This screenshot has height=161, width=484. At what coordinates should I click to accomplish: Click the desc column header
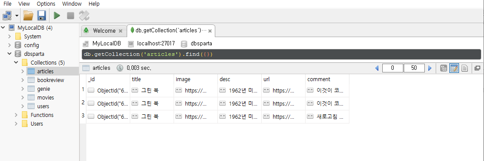click(239, 79)
